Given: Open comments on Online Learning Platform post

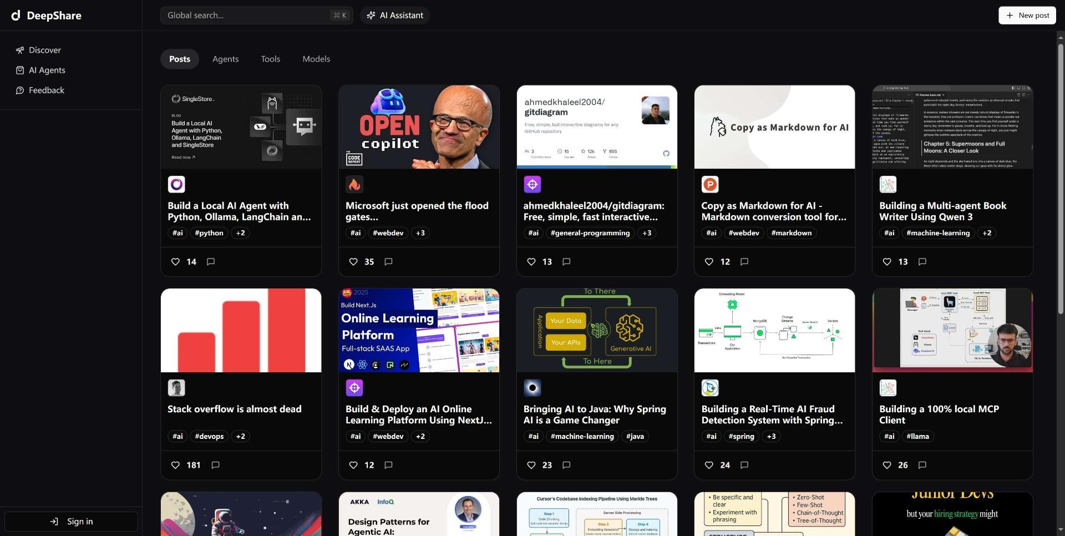Looking at the screenshot, I should [388, 465].
